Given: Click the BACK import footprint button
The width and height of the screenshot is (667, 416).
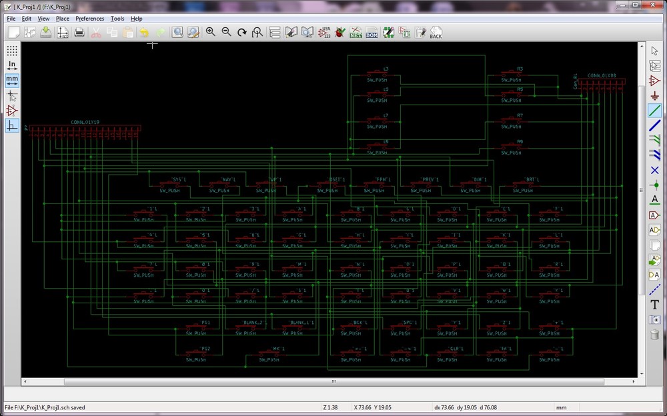Looking at the screenshot, I should 436,32.
